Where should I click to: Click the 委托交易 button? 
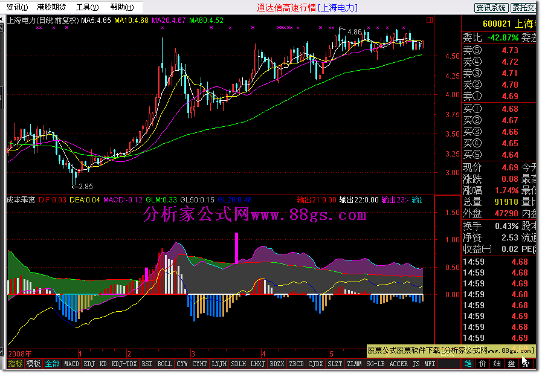point(524,8)
